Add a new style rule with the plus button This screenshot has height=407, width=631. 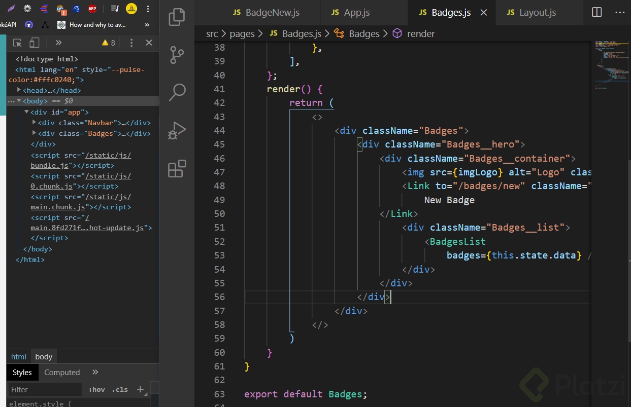140,389
